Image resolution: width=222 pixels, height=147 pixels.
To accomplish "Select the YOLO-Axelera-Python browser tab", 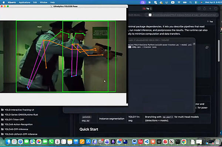I will click(182, 15).
